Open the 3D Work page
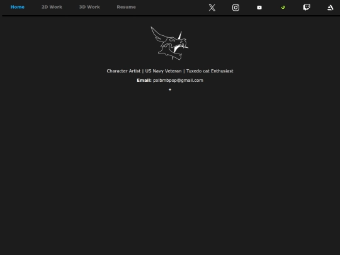This screenshot has width=340, height=255. [89, 7]
